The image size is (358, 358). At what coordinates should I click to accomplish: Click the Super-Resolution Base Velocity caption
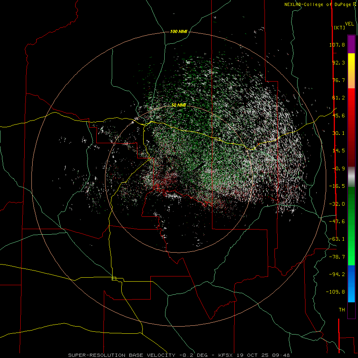click(179, 355)
